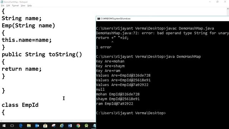Minimize the Notepad window
229x129 pixels.
[x=210, y=2]
